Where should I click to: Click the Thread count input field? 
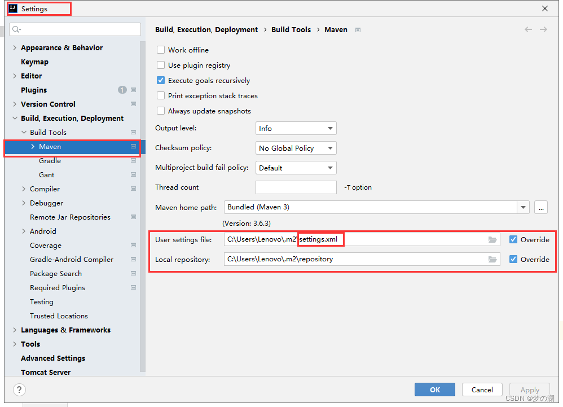pyautogui.click(x=296, y=187)
